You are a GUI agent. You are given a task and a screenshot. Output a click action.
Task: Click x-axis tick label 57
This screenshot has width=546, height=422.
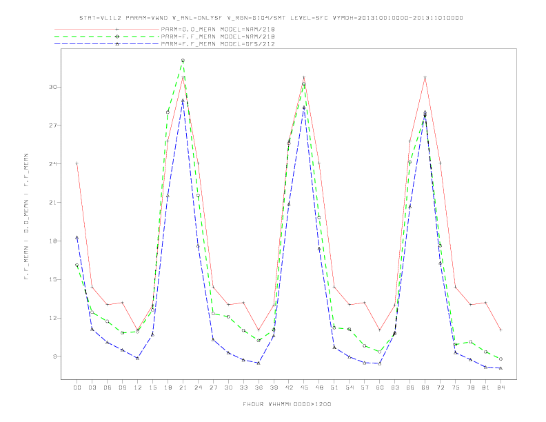pos(365,388)
